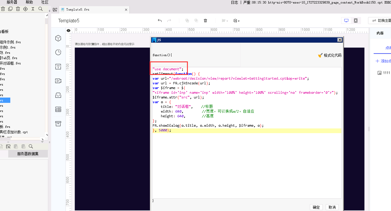Open the 服务器 menu
Screen dimensions: 391x211
click(12, 2)
